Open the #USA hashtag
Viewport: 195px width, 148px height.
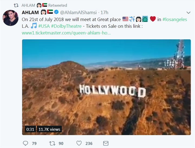(x=44, y=26)
